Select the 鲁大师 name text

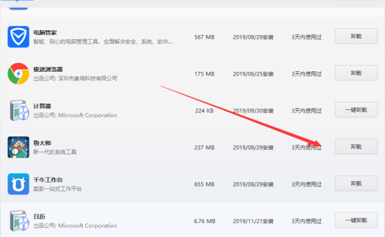tap(42, 143)
